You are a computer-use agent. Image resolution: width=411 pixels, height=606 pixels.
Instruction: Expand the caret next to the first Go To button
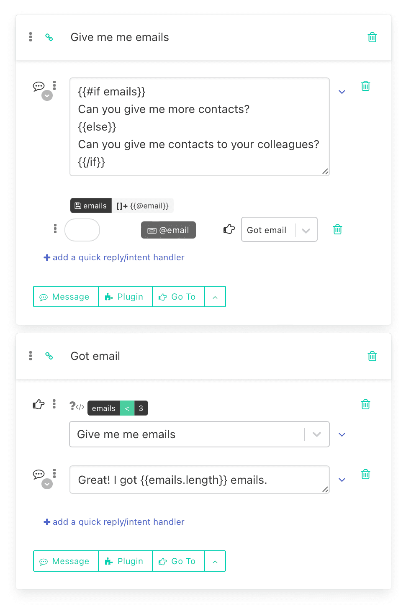tap(215, 297)
